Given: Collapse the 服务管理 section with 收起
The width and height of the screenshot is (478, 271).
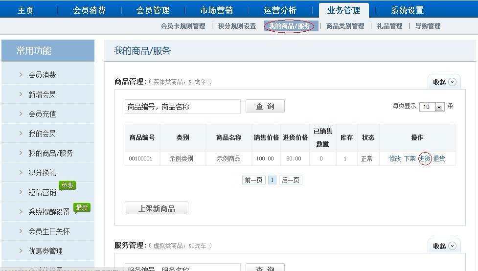Looking at the screenshot, I should click(444, 246).
